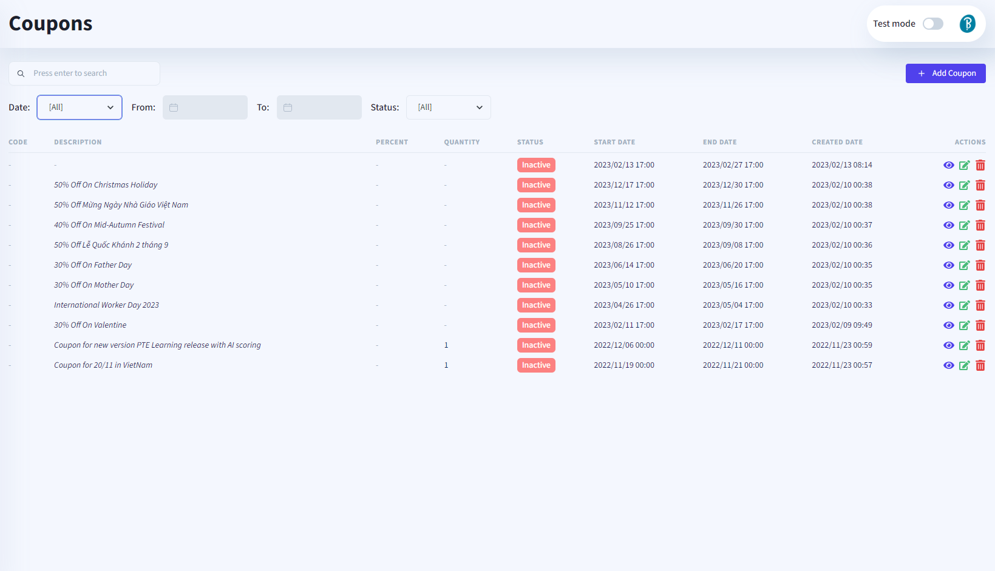Delete the PTE Learning release coupon
This screenshot has height=571, width=995.
coord(980,345)
